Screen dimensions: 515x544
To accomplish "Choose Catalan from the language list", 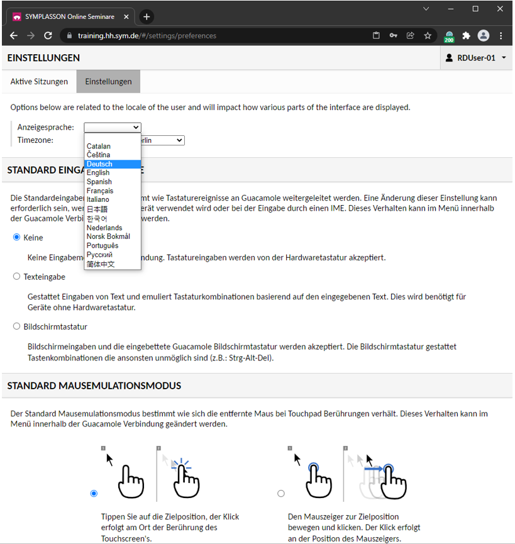I will coord(113,146).
